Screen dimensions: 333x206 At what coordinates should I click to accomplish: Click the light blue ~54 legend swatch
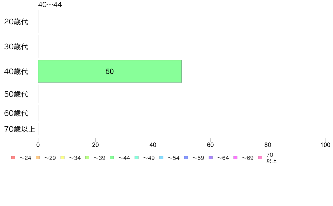[161, 158]
